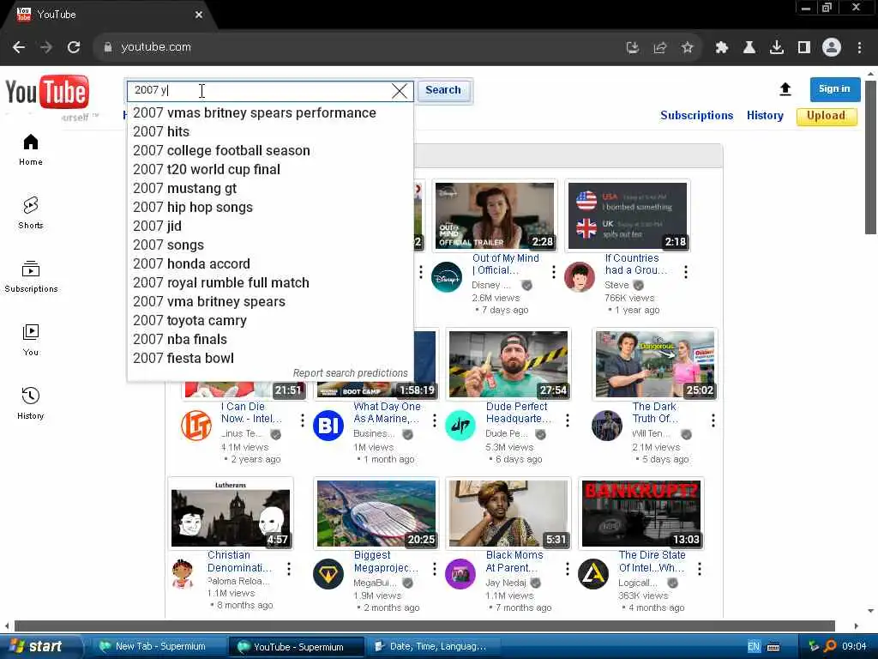Viewport: 878px width, 659px height.
Task: Open the browser extensions puzzle icon
Action: [721, 48]
